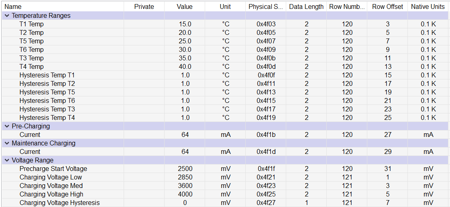Click the Private cell for T2 Temp

(x=144, y=33)
